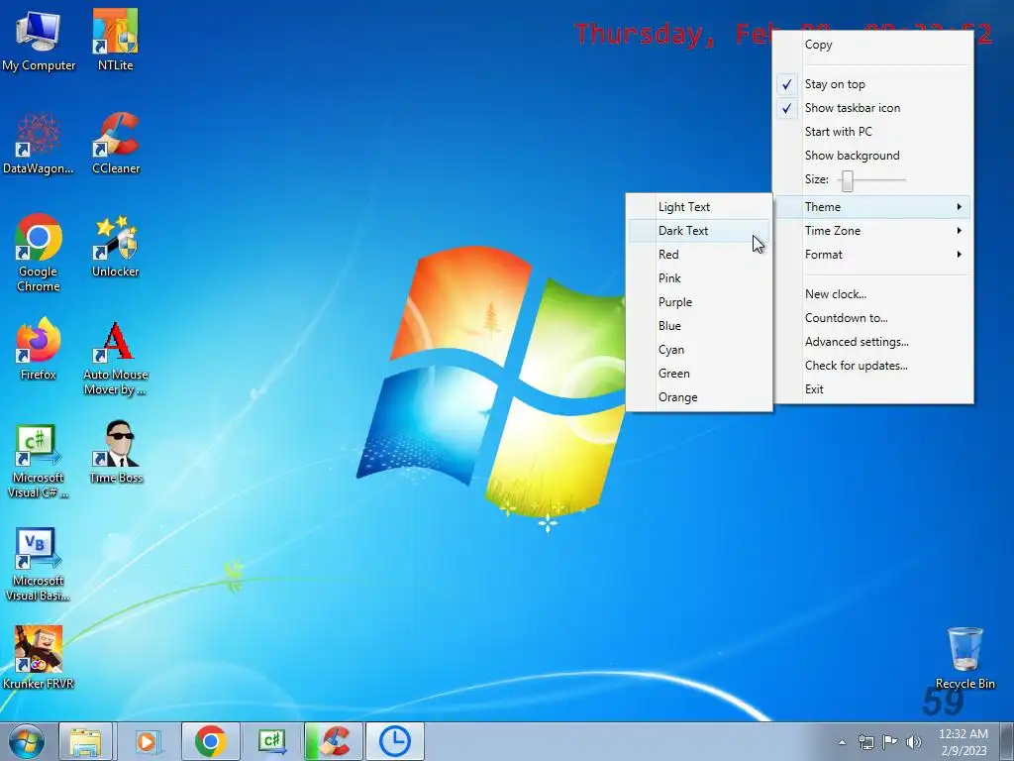Viewport: 1014px width, 761px height.
Task: Select the Unlocker desktop shortcut
Action: pos(115,247)
